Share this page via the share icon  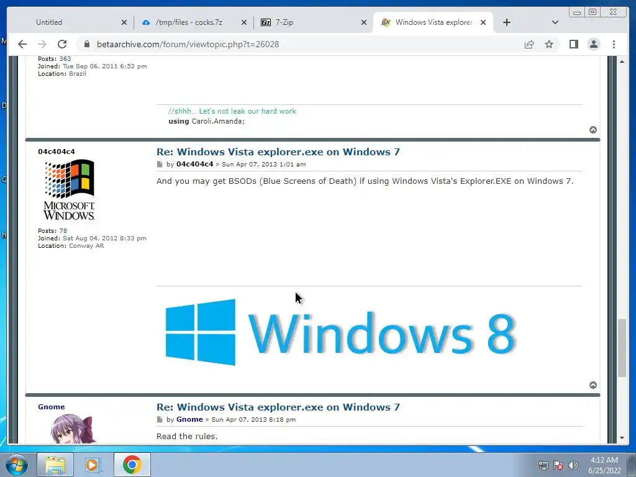[529, 44]
